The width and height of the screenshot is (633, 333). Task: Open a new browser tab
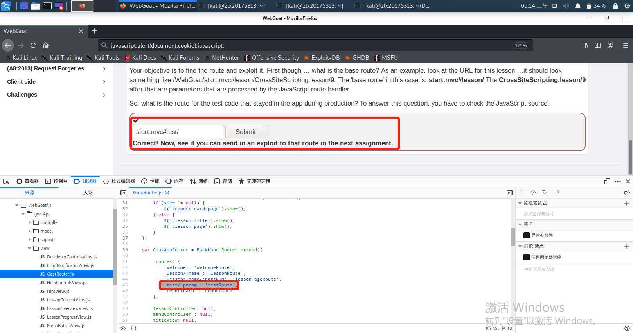coord(94,31)
